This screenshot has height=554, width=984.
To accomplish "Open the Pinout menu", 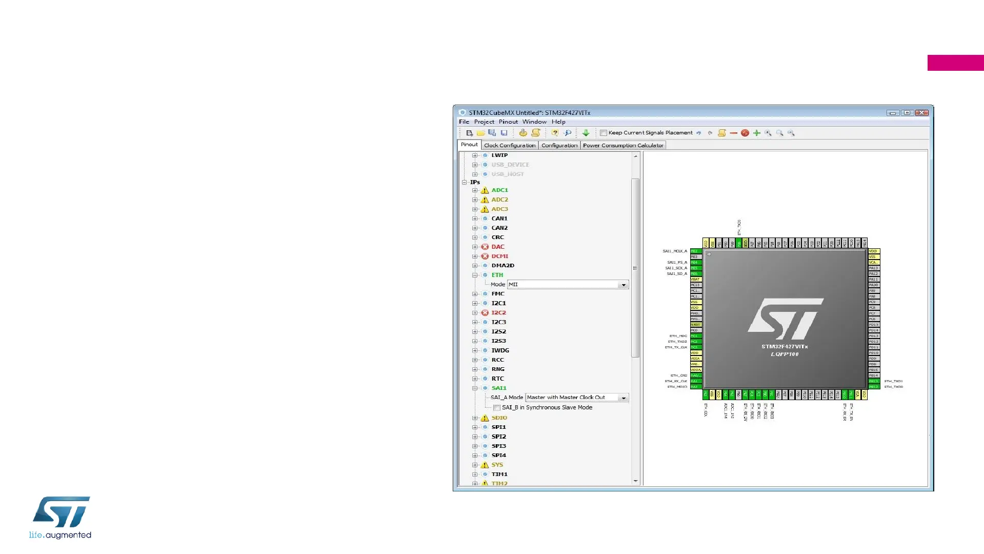I will coord(508,122).
